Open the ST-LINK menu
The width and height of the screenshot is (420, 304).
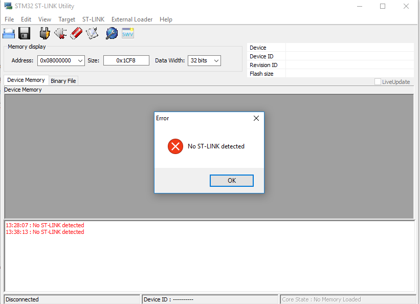[93, 19]
